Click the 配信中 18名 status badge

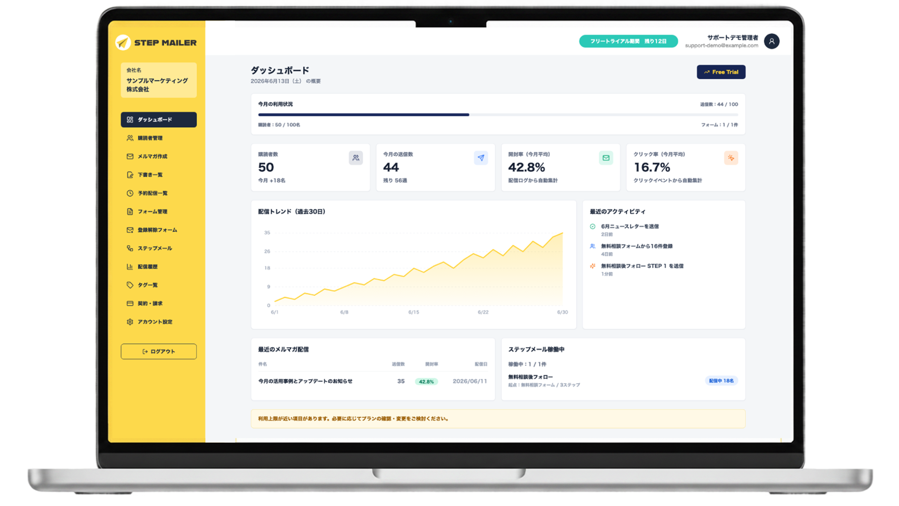[721, 381]
